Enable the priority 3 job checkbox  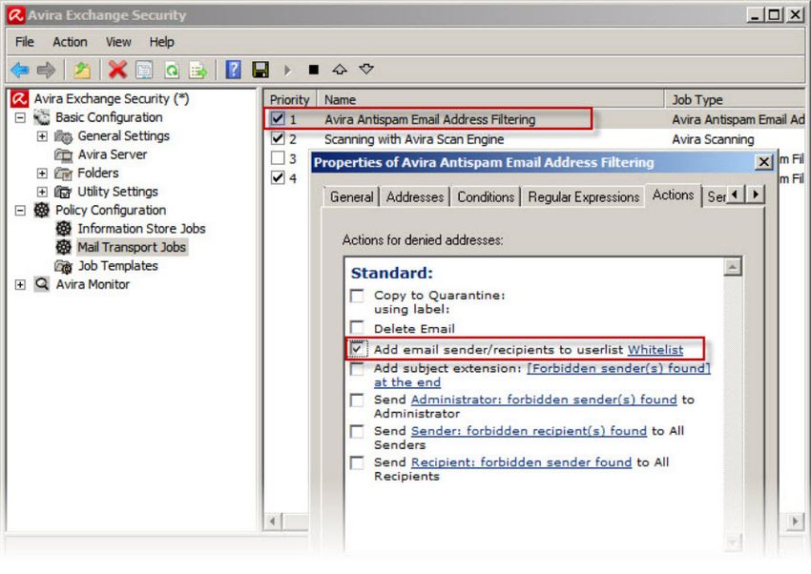[278, 158]
